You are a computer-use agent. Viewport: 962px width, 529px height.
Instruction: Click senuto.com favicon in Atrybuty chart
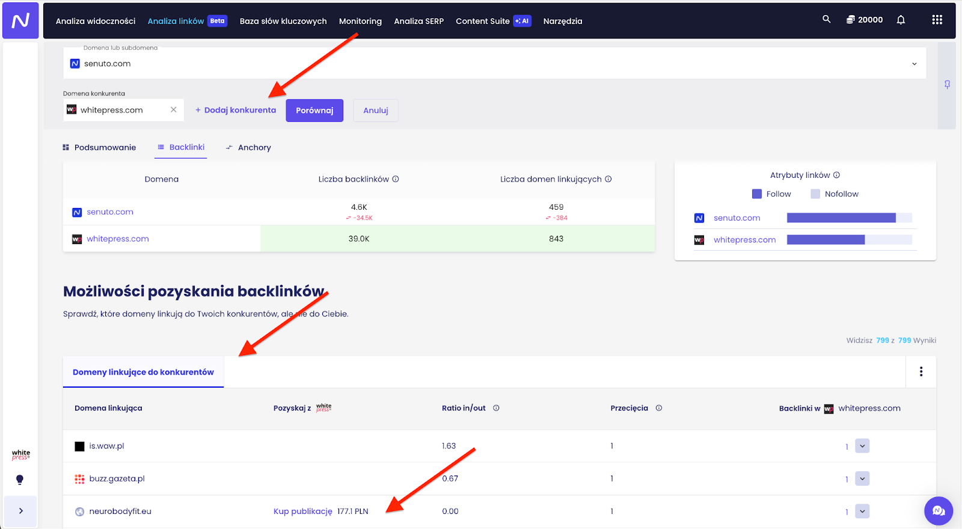(699, 218)
